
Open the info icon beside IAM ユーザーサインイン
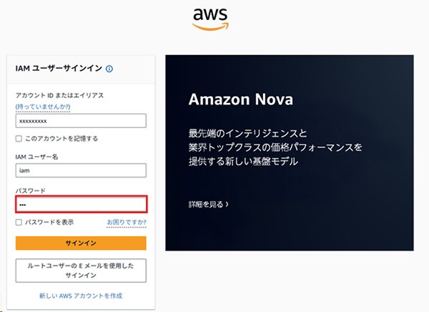(109, 69)
